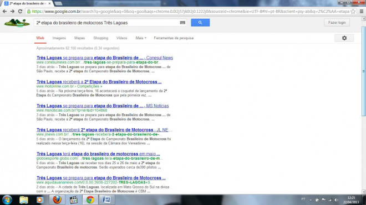Open the calendar clapperboard app in the taskbar
Screen dimensions: 366x205
pyautogui.click(x=74, y=200)
